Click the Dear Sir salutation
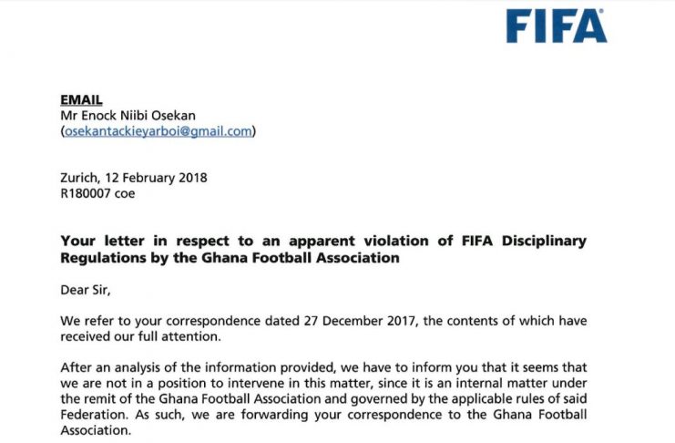 tap(86, 290)
